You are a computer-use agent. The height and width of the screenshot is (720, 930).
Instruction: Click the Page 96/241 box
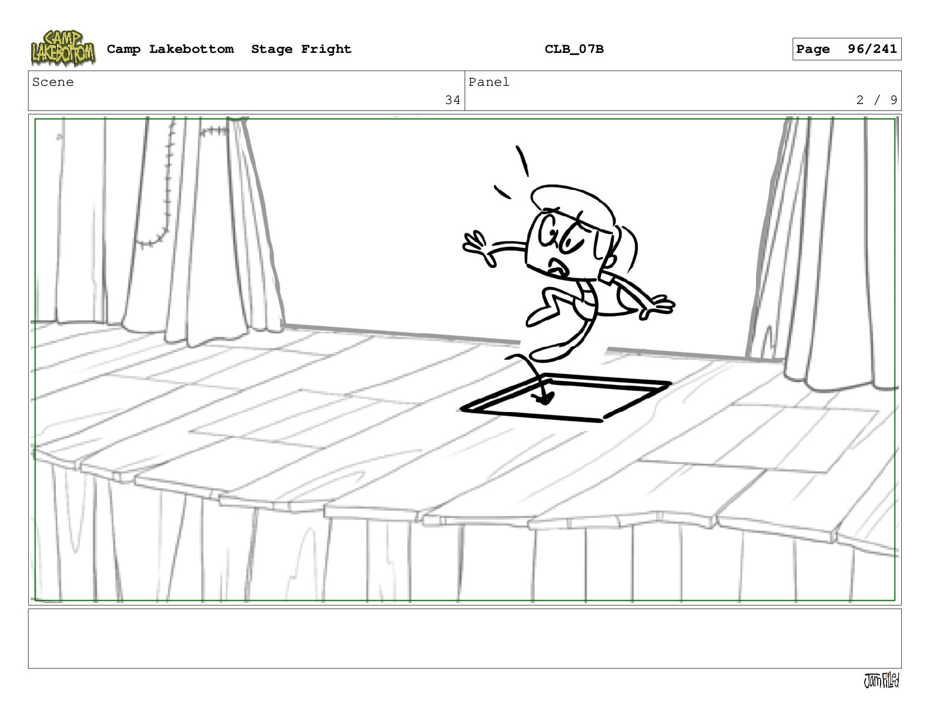[847, 49]
